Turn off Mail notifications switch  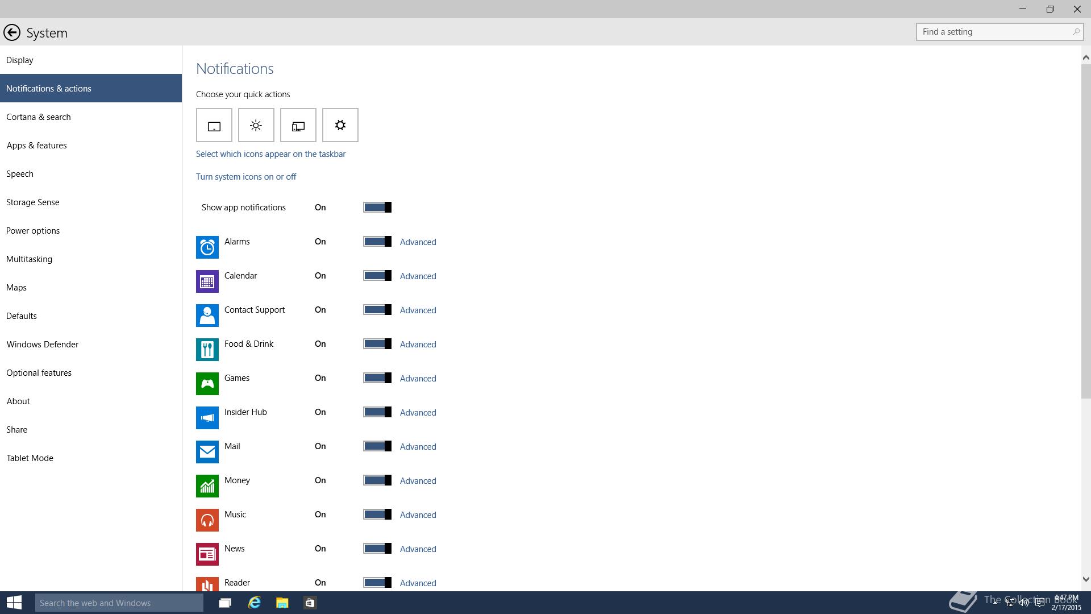(x=377, y=446)
